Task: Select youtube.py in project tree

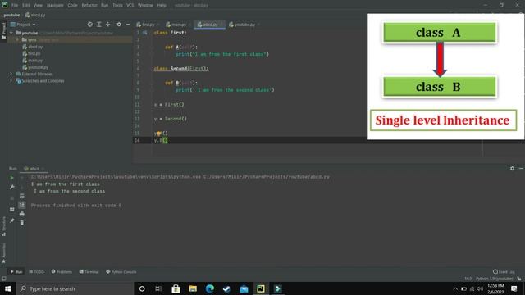Action: [35, 67]
